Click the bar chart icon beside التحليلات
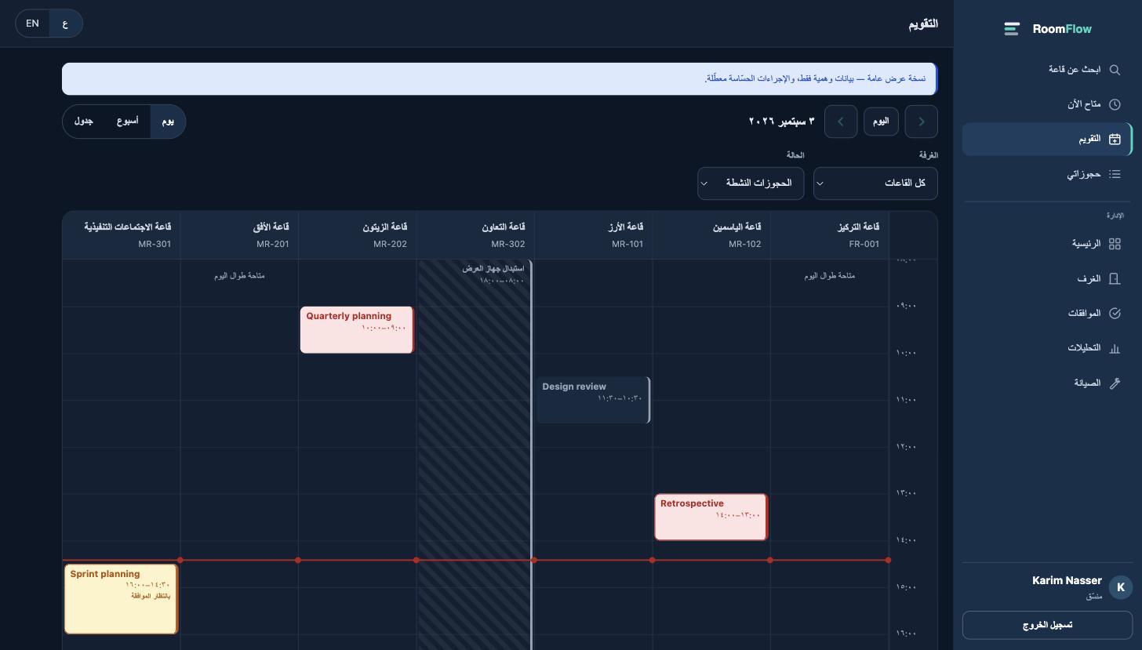Viewport: 1142px width, 650px height. 1115,348
